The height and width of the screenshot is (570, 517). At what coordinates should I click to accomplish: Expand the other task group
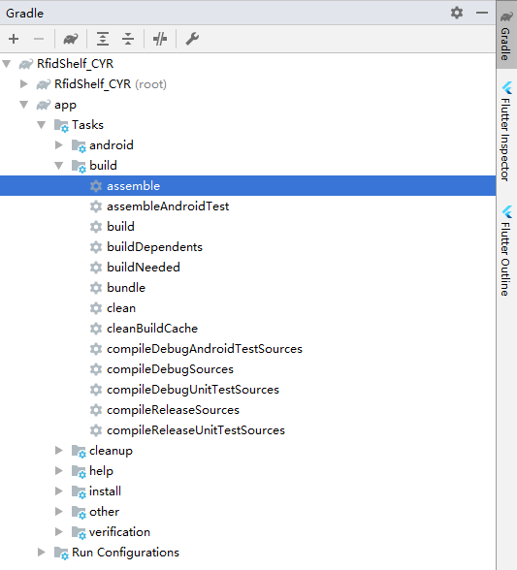click(x=59, y=512)
